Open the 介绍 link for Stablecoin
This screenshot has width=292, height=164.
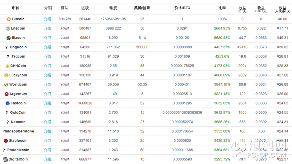pos(47,141)
